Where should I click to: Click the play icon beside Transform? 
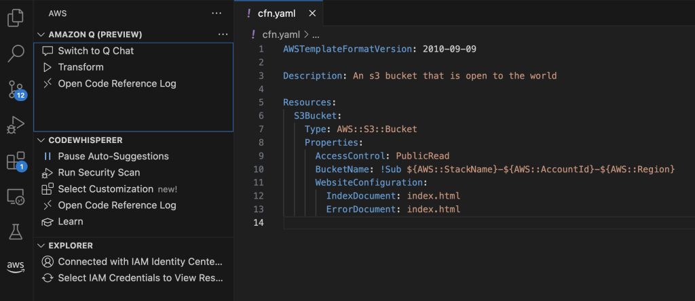click(x=48, y=67)
